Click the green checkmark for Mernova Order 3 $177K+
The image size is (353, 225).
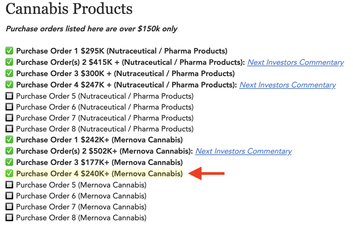point(9,162)
